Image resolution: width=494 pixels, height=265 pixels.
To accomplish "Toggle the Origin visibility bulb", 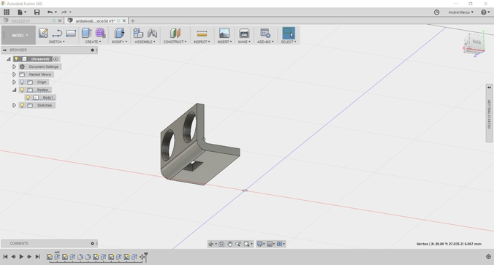I will [x=22, y=82].
